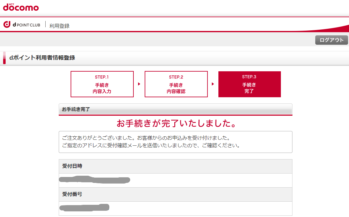Click the 受付日時 row label

click(x=72, y=166)
